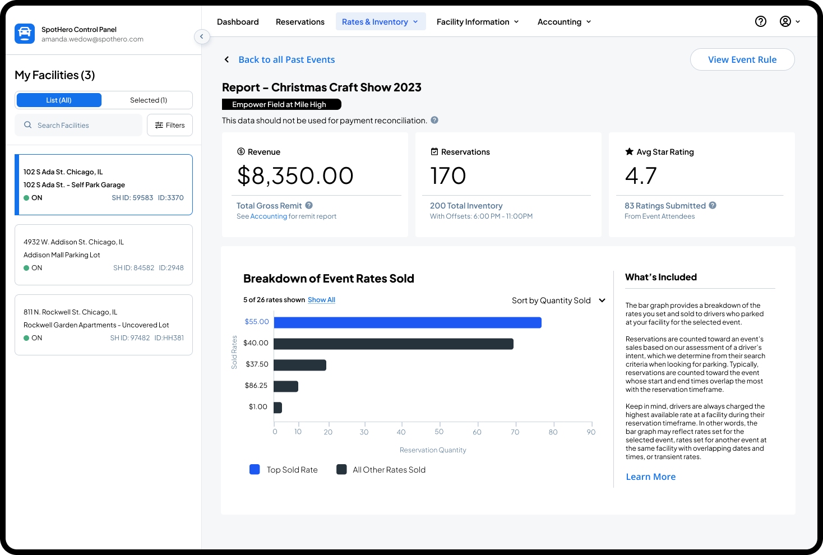Click the Empower Field at Mile High tag
This screenshot has height=555, width=823.
click(x=281, y=104)
